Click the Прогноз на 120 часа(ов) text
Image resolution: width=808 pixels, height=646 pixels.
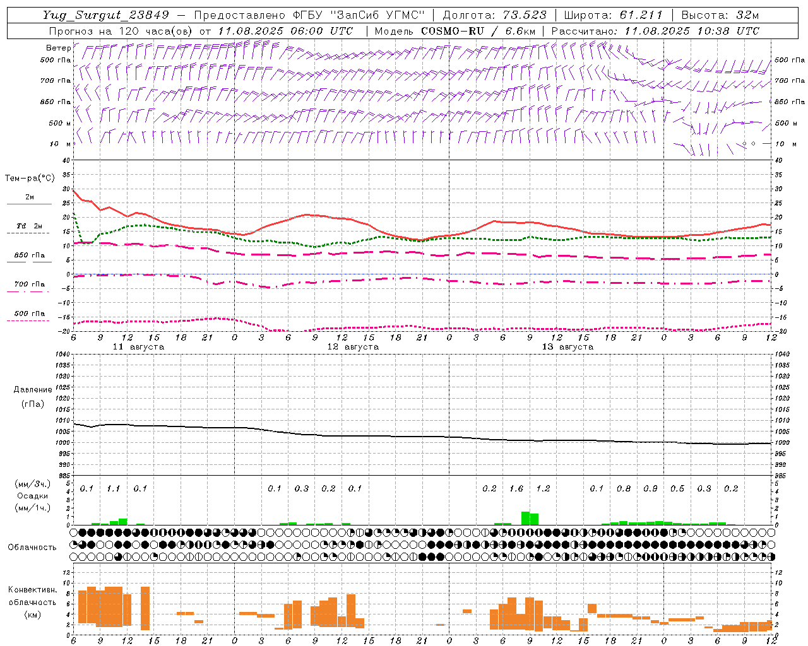click(120, 31)
